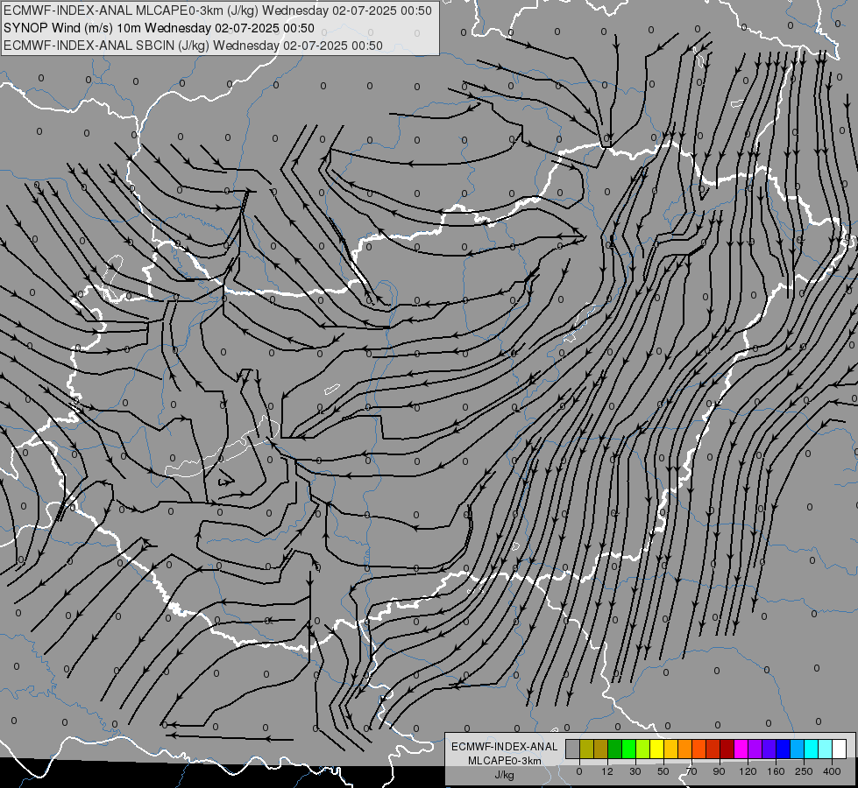
Task: Click the legend scale value 30
Action: [635, 771]
